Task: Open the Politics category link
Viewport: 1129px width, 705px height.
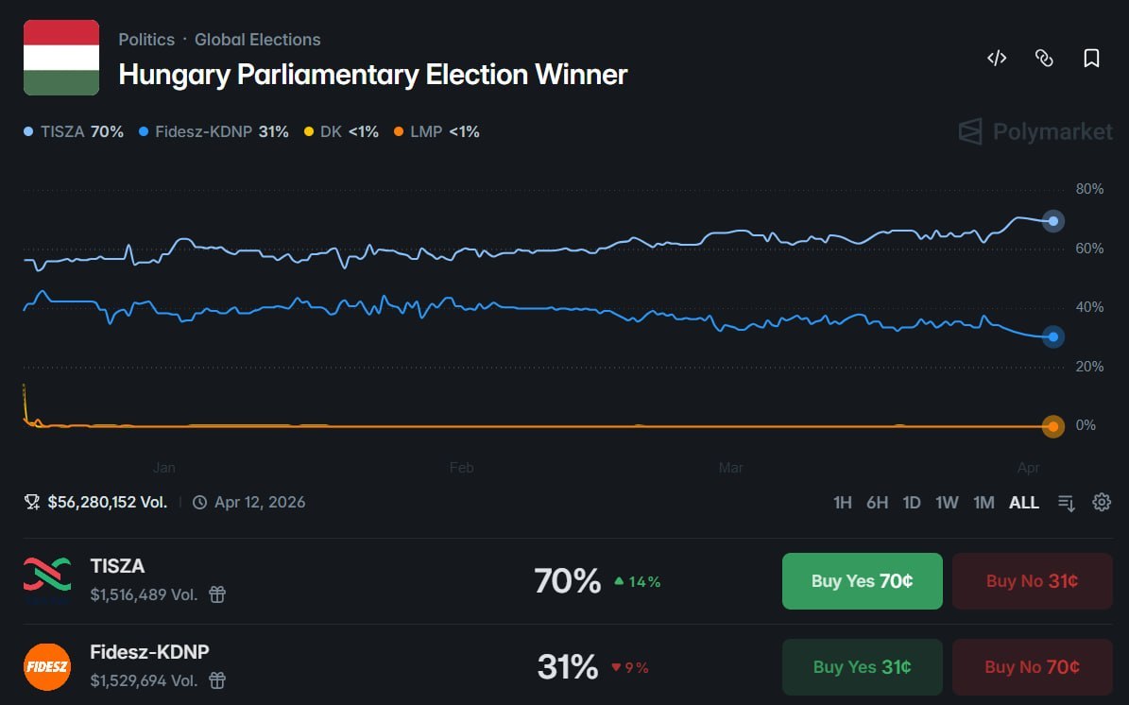Action: tap(146, 40)
